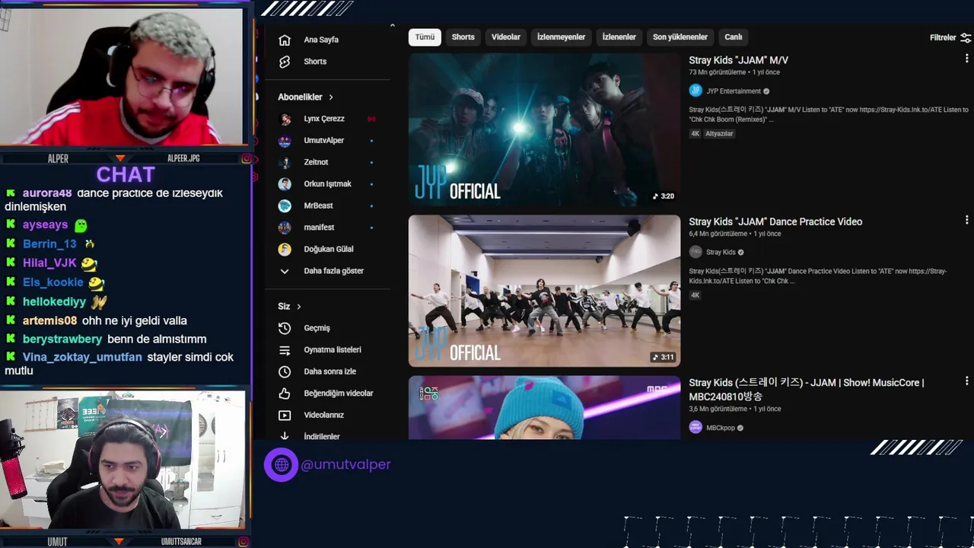Click the Filtreler filter sliders icon
This screenshot has width=974, height=548.
[966, 37]
